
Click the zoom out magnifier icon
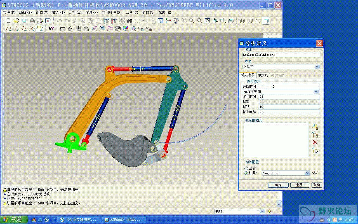tap(199, 21)
